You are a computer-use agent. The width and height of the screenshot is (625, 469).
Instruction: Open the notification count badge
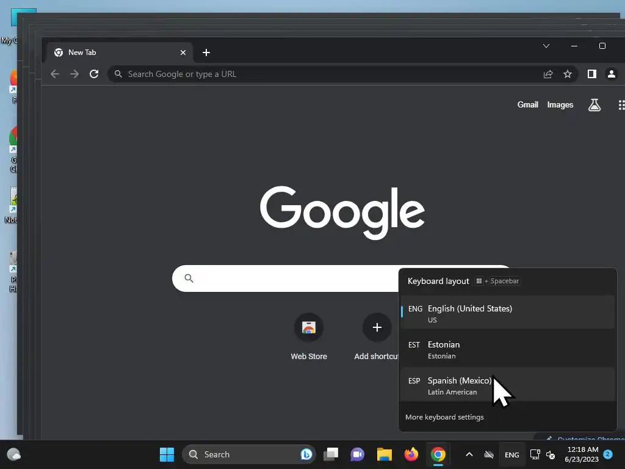(x=608, y=454)
